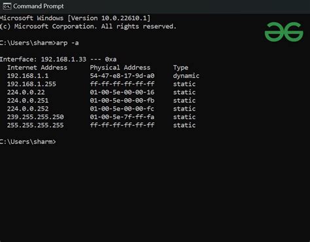The height and width of the screenshot is (242, 310).
Task: Click the IP address 224.0.0.252
Action: pos(27,109)
